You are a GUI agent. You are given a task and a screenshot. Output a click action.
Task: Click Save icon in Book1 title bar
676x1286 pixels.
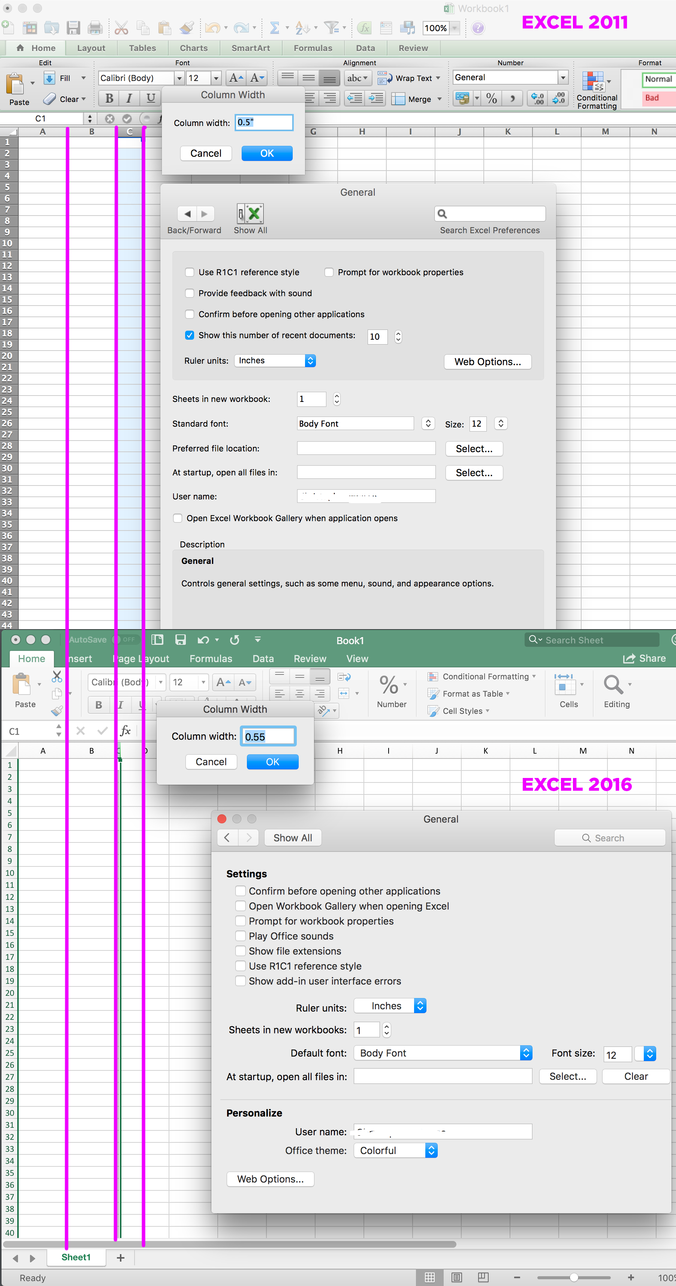[181, 640]
